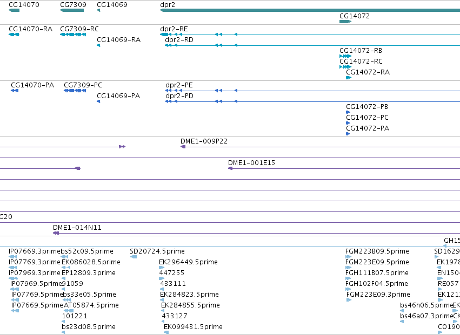
Task: Select the dpr2-RD transcript label
Action: 179,40
